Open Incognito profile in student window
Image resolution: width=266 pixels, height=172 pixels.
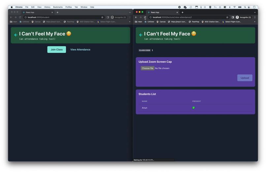[x=118, y=17]
